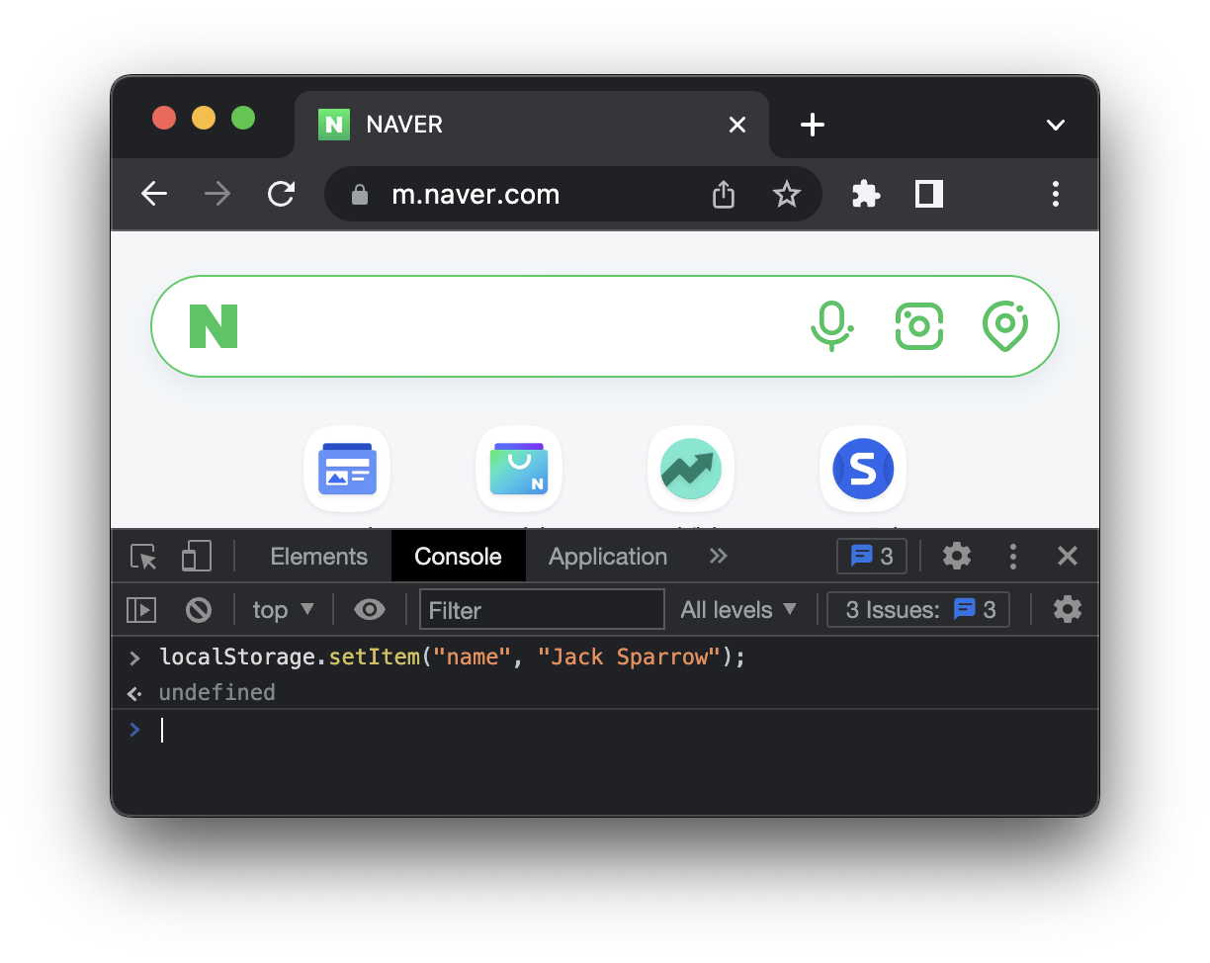Show the console sidebar
This screenshot has width=1210, height=963.
click(x=141, y=610)
